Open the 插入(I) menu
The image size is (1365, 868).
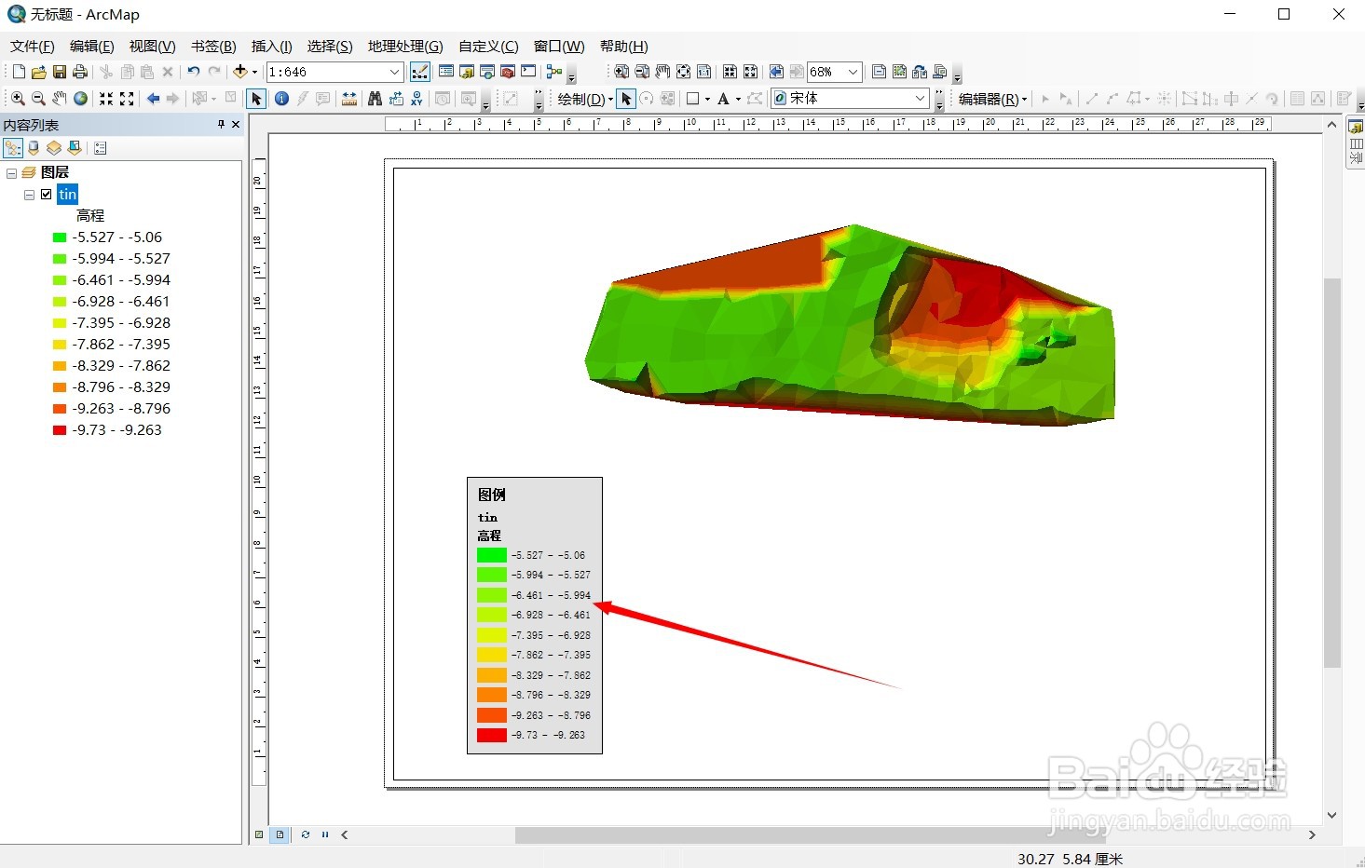[271, 46]
